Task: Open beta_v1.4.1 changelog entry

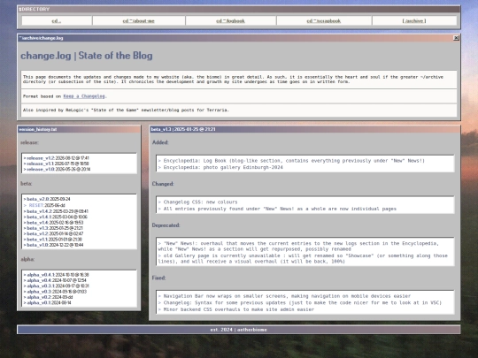Action: (57, 217)
